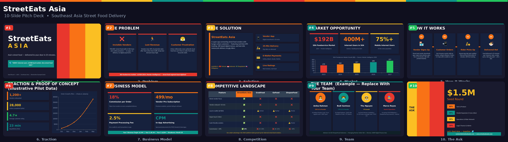Click the #2 slide badge
The height and width of the screenshot is (142, 508).
(x=110, y=28)
